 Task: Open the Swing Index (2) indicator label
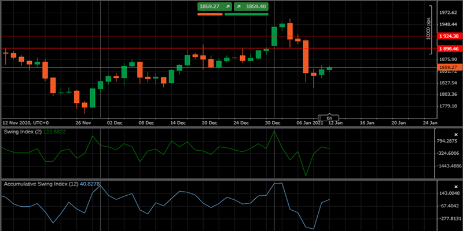(23, 132)
